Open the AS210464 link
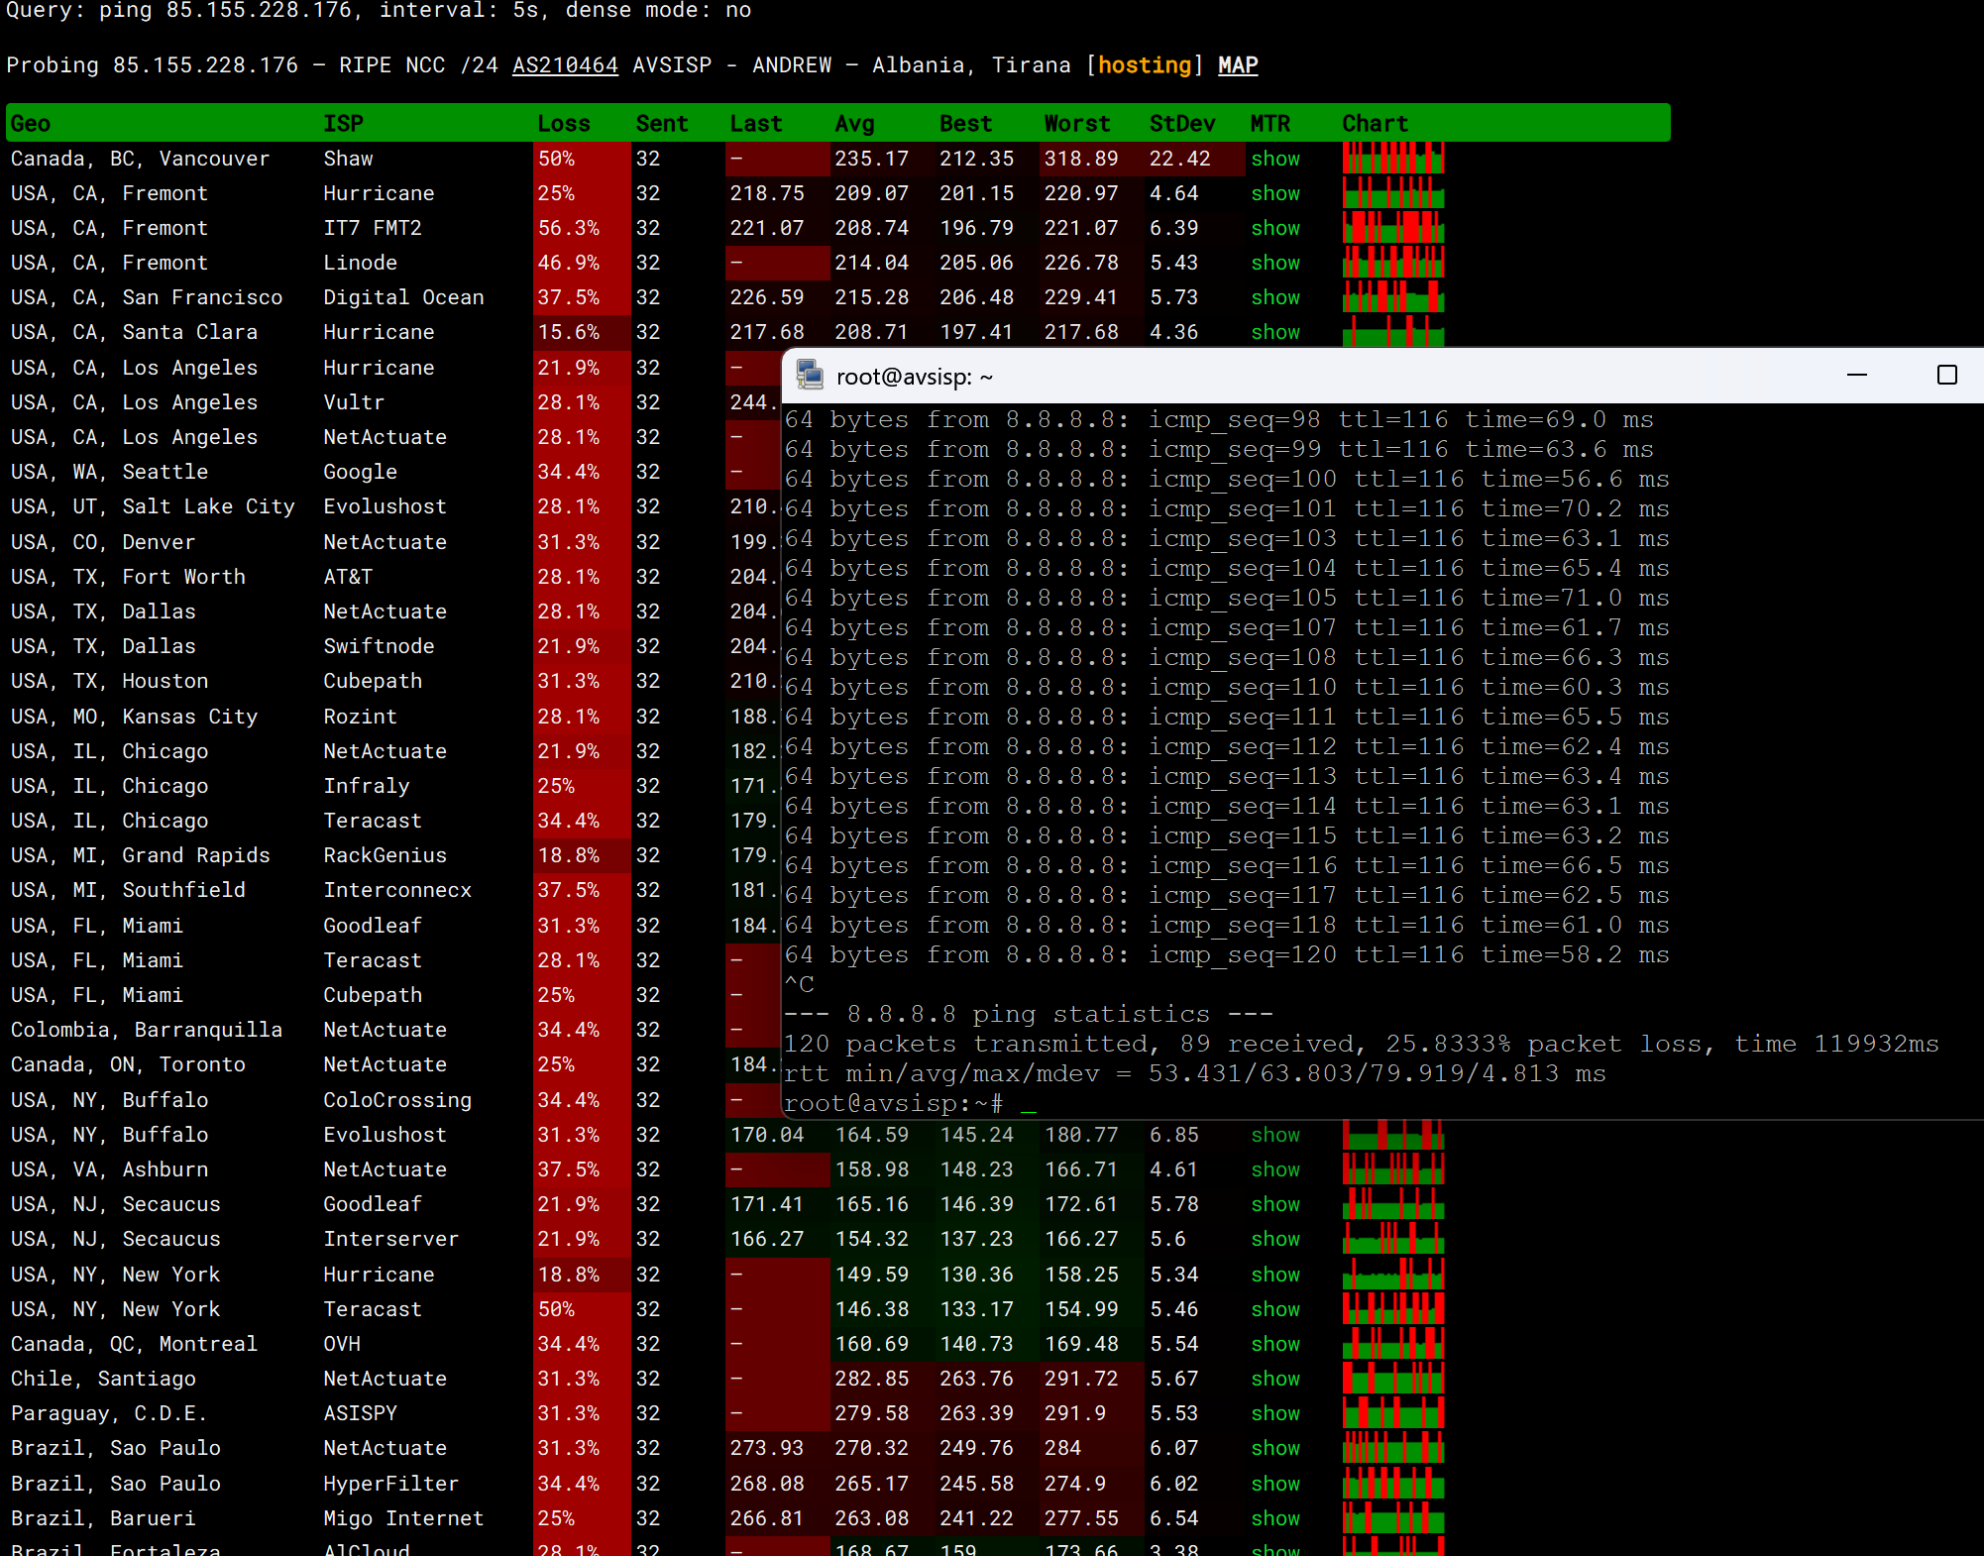This screenshot has height=1556, width=1984. pos(565,65)
